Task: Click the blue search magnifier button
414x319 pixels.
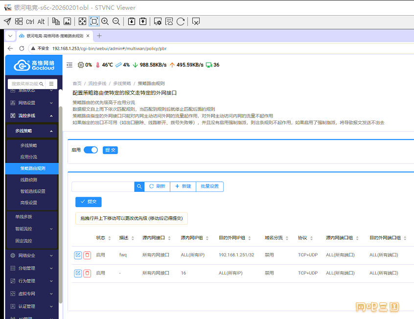Action: [139, 186]
